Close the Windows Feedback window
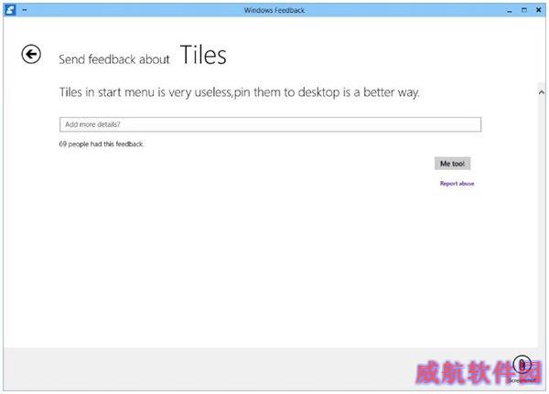 click(539, 10)
